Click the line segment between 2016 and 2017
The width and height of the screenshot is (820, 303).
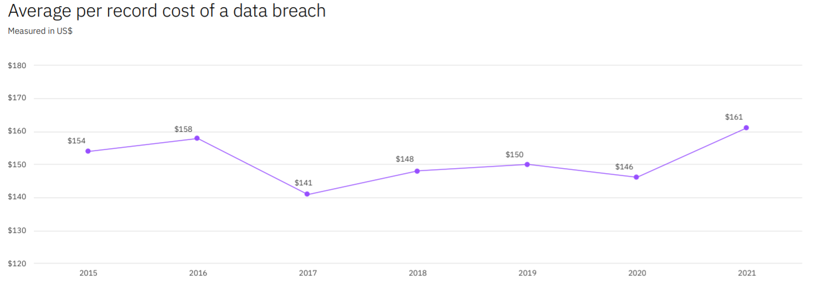tap(252, 166)
